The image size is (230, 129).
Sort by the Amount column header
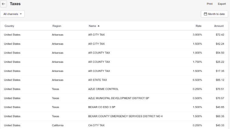(x=219, y=26)
